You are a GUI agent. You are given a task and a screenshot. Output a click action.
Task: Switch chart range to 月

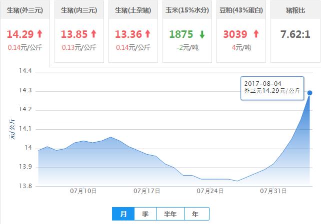tap(123, 214)
